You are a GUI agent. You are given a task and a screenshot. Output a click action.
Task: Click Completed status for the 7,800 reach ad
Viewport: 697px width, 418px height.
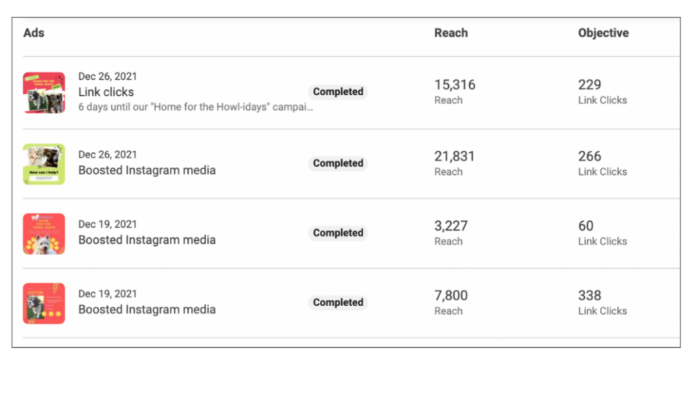338,302
